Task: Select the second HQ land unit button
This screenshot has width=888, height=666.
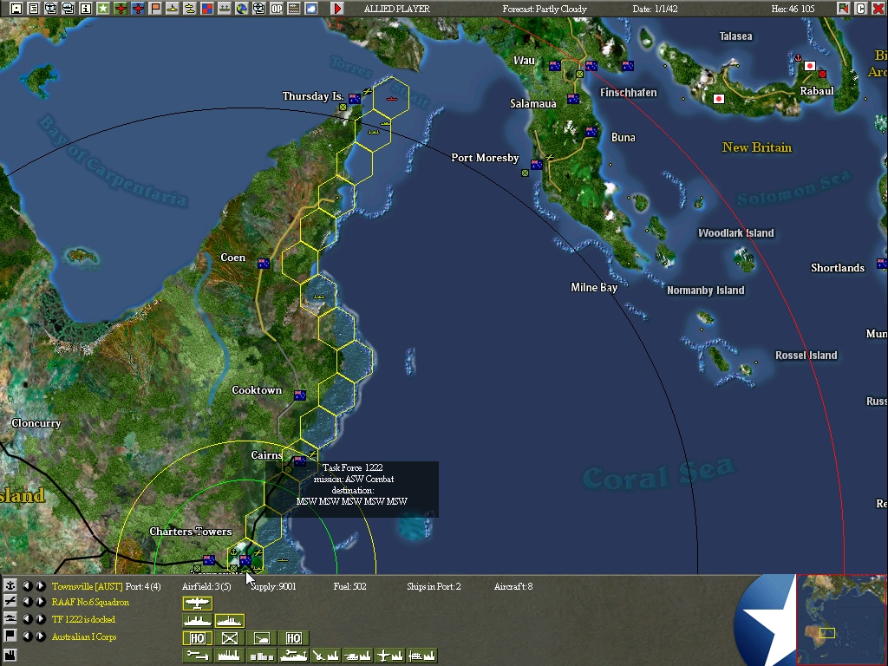Action: tap(294, 638)
